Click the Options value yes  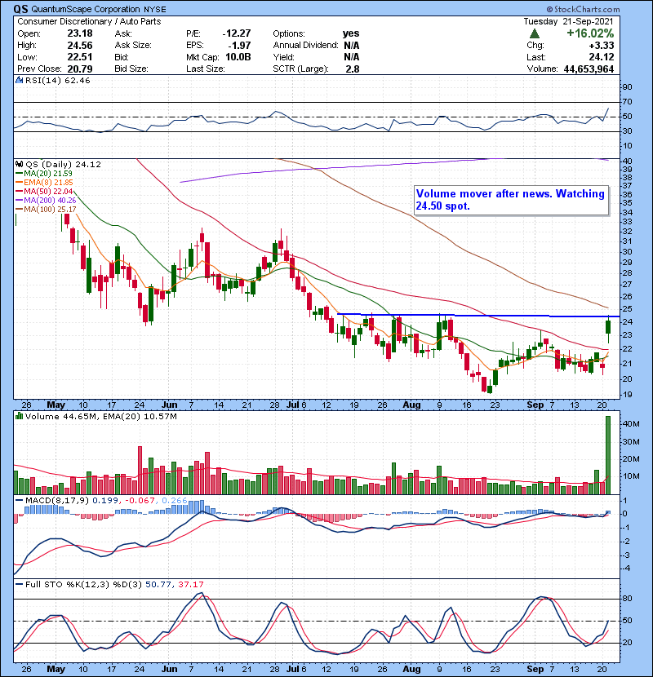pos(351,33)
